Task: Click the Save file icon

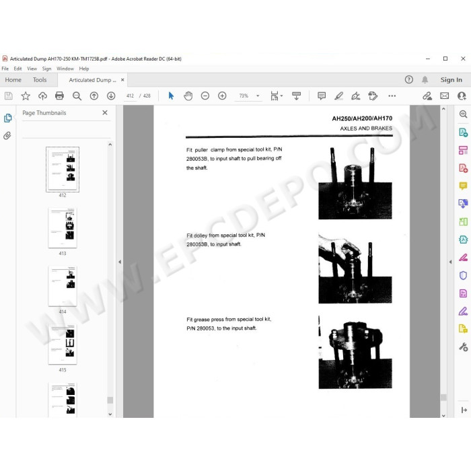Action: (8, 96)
